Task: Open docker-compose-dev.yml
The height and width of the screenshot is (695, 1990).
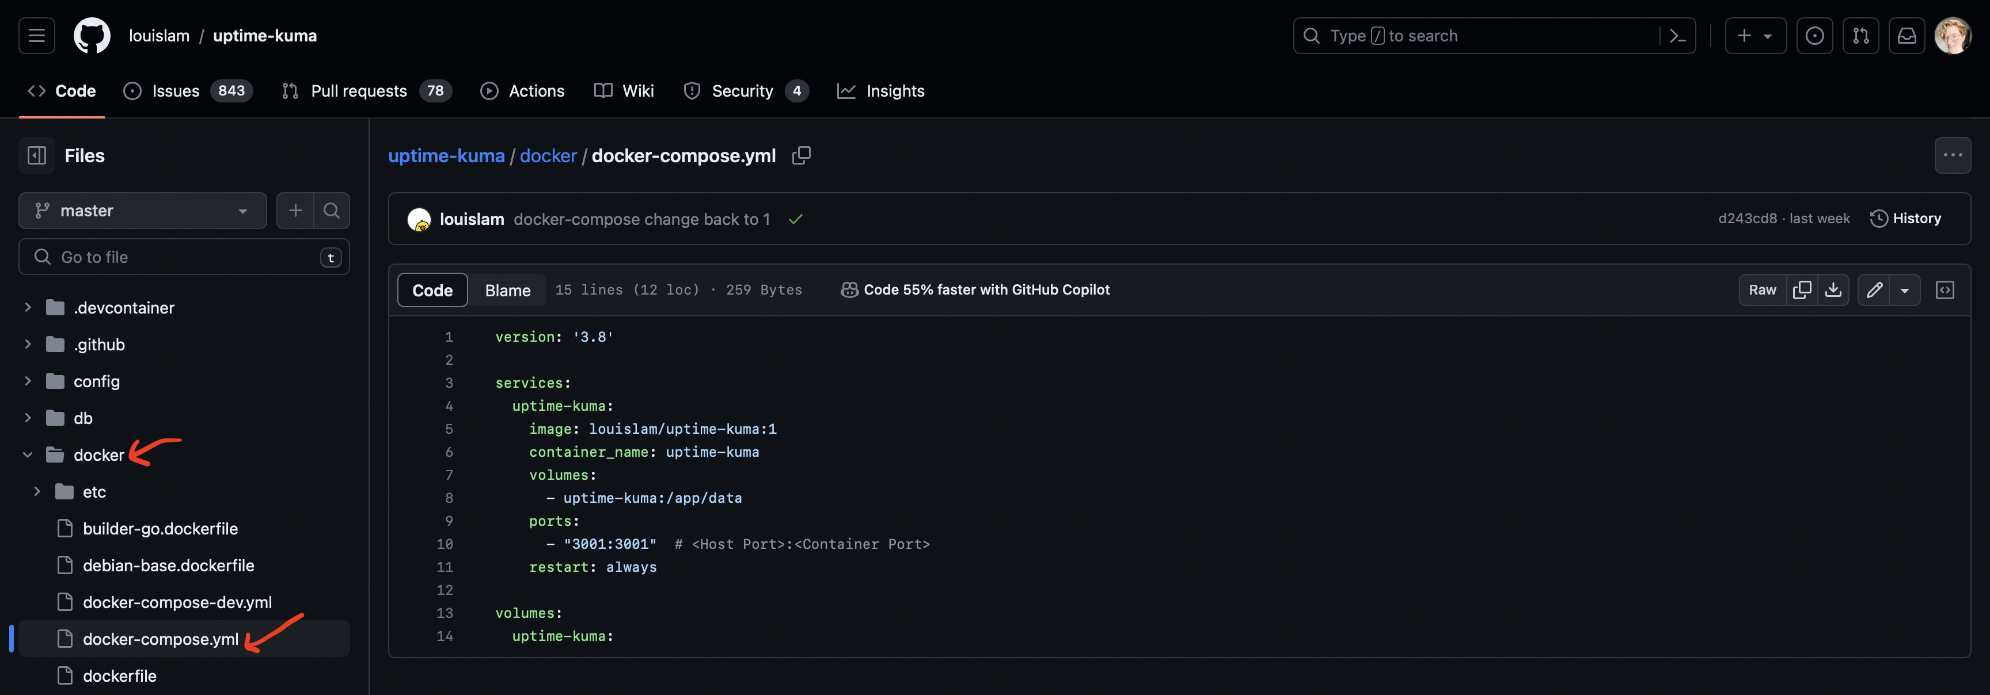Action: 178,602
